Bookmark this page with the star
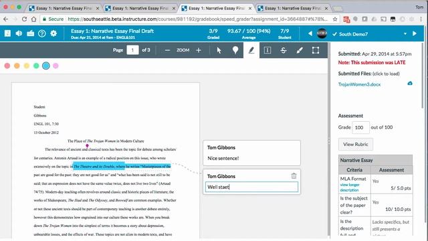Viewport: 428px width, 241px height. [335, 19]
